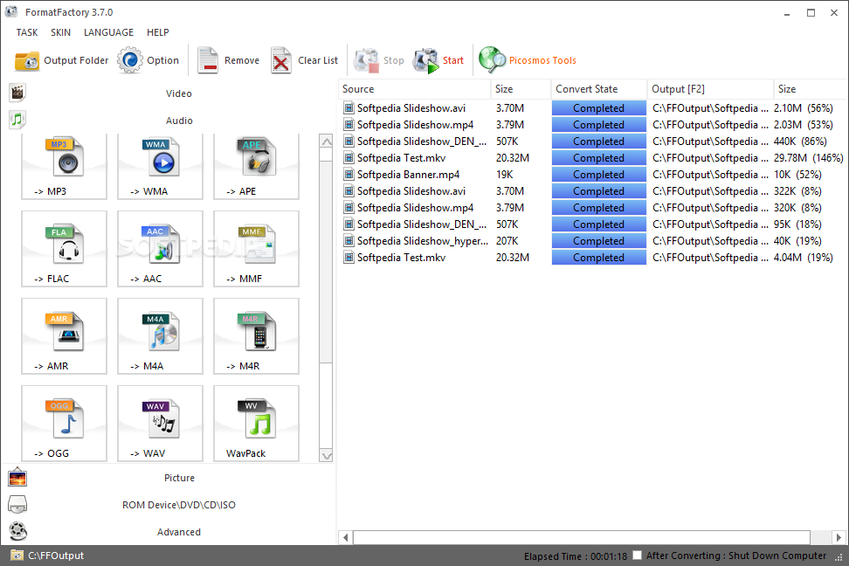Open the Output Folder from toolbar
849x566 pixels.
click(61, 60)
